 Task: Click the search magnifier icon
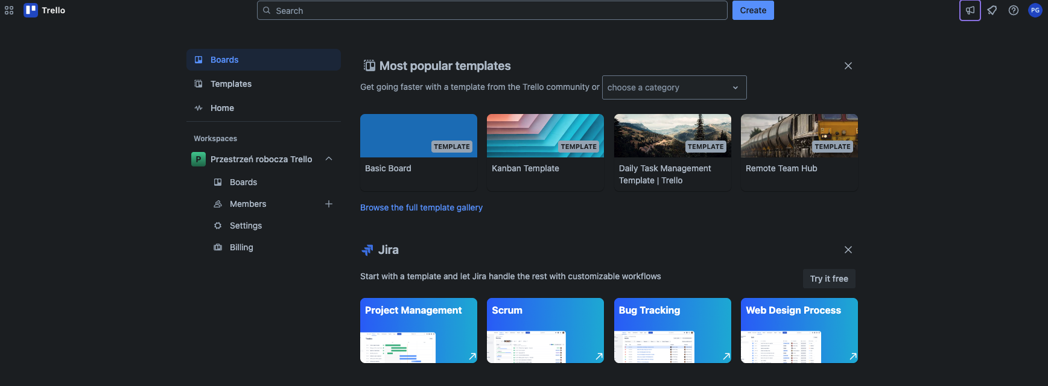pos(267,10)
